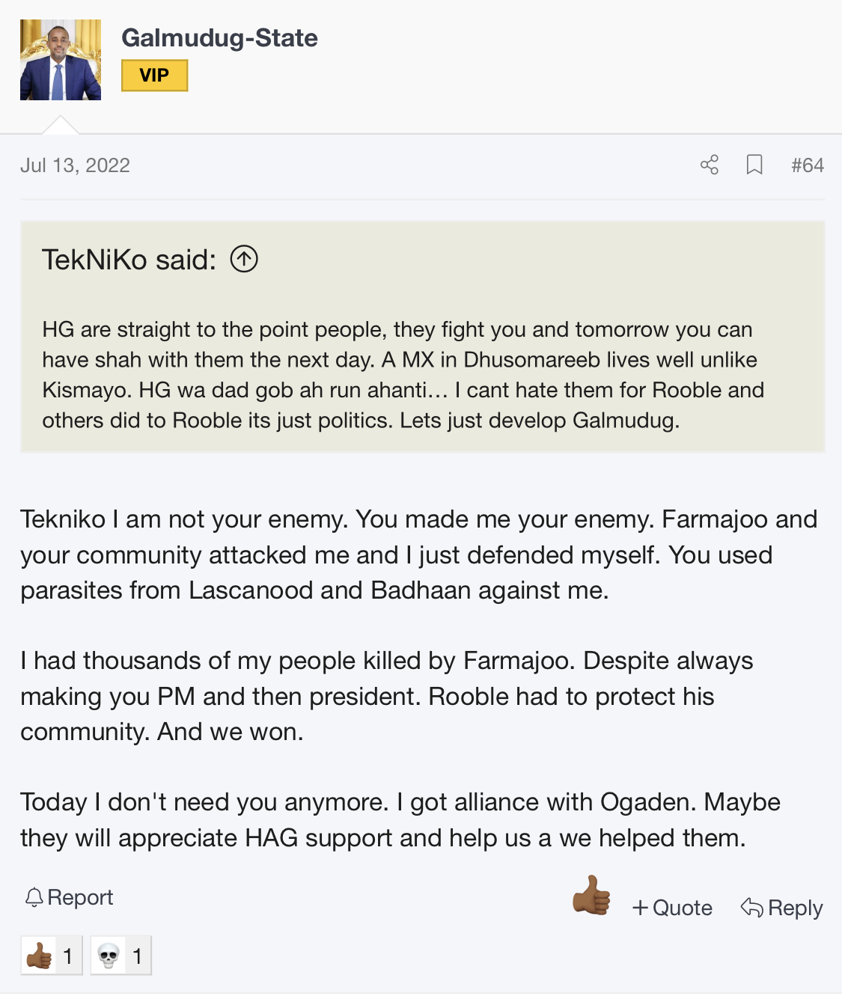Image resolution: width=842 pixels, height=996 pixels.
Task: Open Galmudug-State user profile
Action: (219, 37)
